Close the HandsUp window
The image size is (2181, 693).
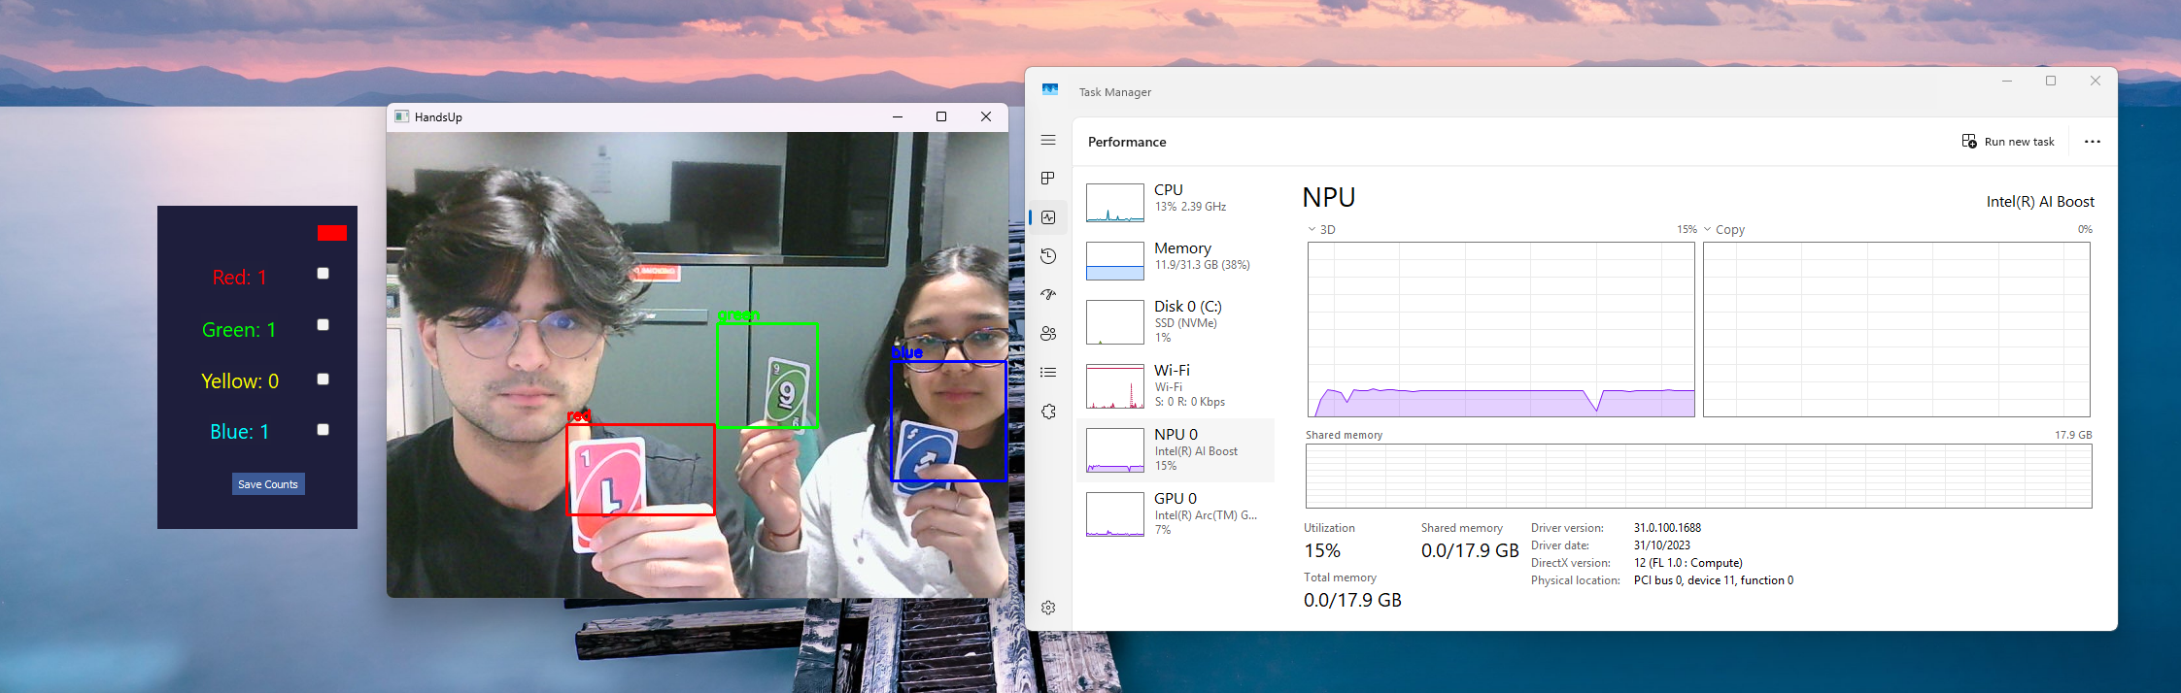[986, 116]
